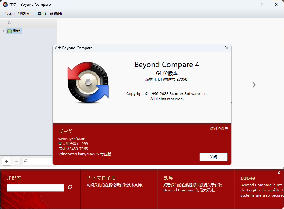284x209 pixels.
Task: Open the 会话(S) menu
Action: pyautogui.click(x=9, y=14)
